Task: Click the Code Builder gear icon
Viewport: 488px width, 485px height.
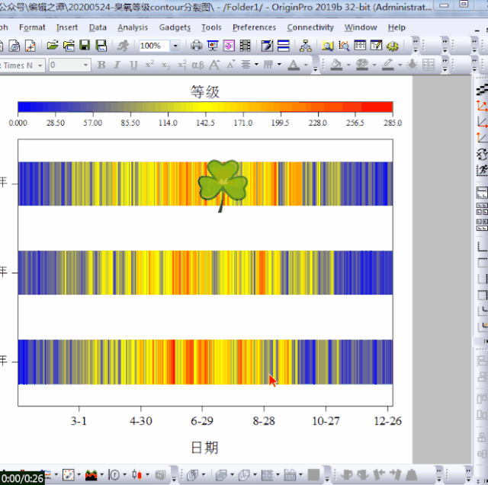Action: (393, 46)
